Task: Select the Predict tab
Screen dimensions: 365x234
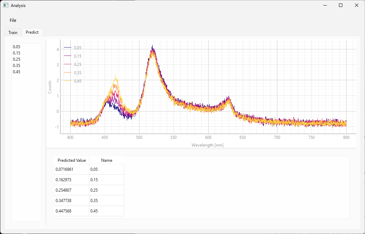Action: [32, 32]
